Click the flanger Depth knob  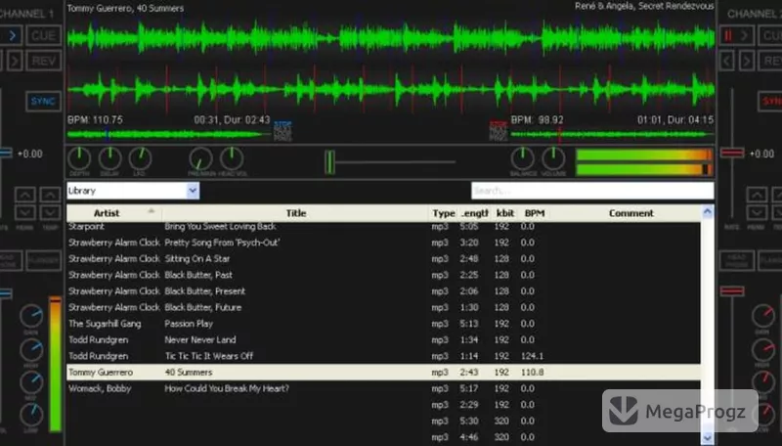[x=79, y=158]
